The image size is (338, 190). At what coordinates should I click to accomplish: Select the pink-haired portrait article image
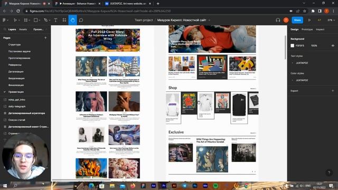point(91,101)
